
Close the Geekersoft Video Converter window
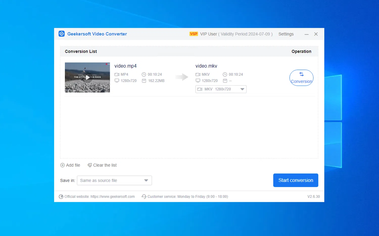[x=316, y=34]
